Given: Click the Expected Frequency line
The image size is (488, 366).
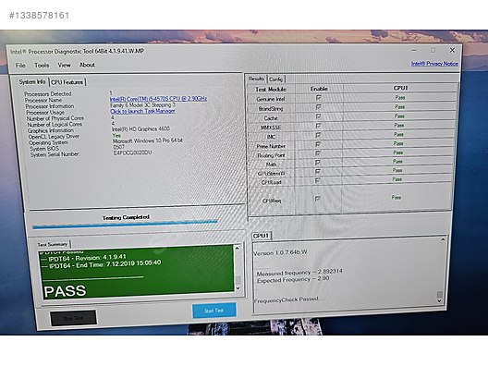Looking at the screenshot, I should 293,279.
